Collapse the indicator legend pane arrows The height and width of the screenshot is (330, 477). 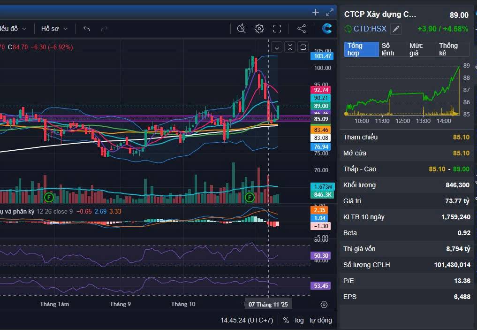pos(290,47)
